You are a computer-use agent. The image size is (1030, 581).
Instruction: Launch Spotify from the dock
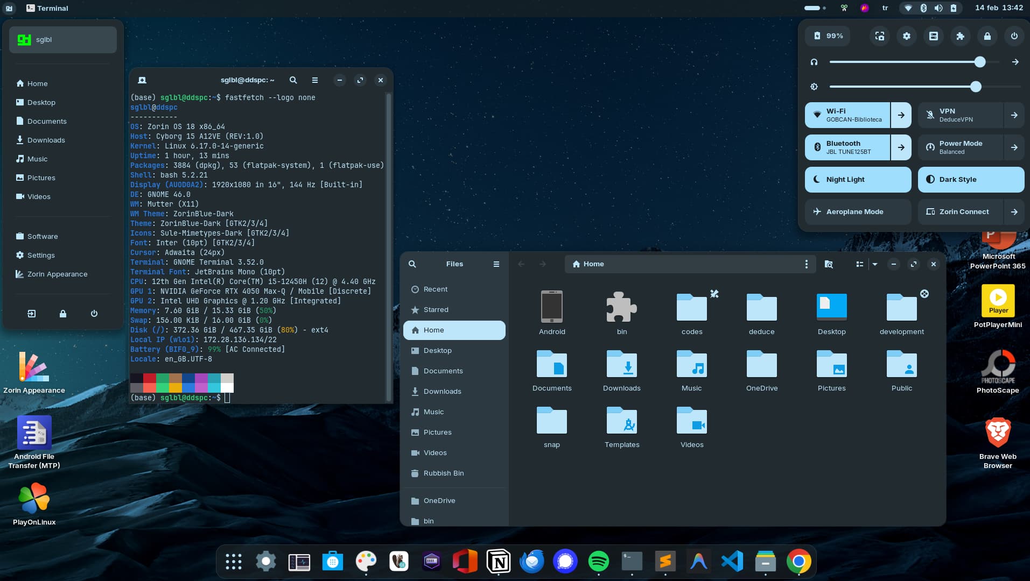tap(598, 562)
